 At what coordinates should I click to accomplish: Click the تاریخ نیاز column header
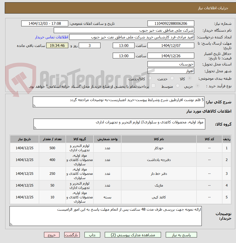click(24, 139)
